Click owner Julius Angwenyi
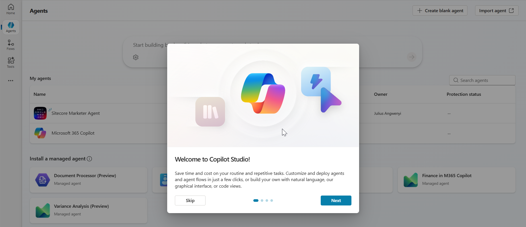Image resolution: width=526 pixels, height=227 pixels. point(388,113)
